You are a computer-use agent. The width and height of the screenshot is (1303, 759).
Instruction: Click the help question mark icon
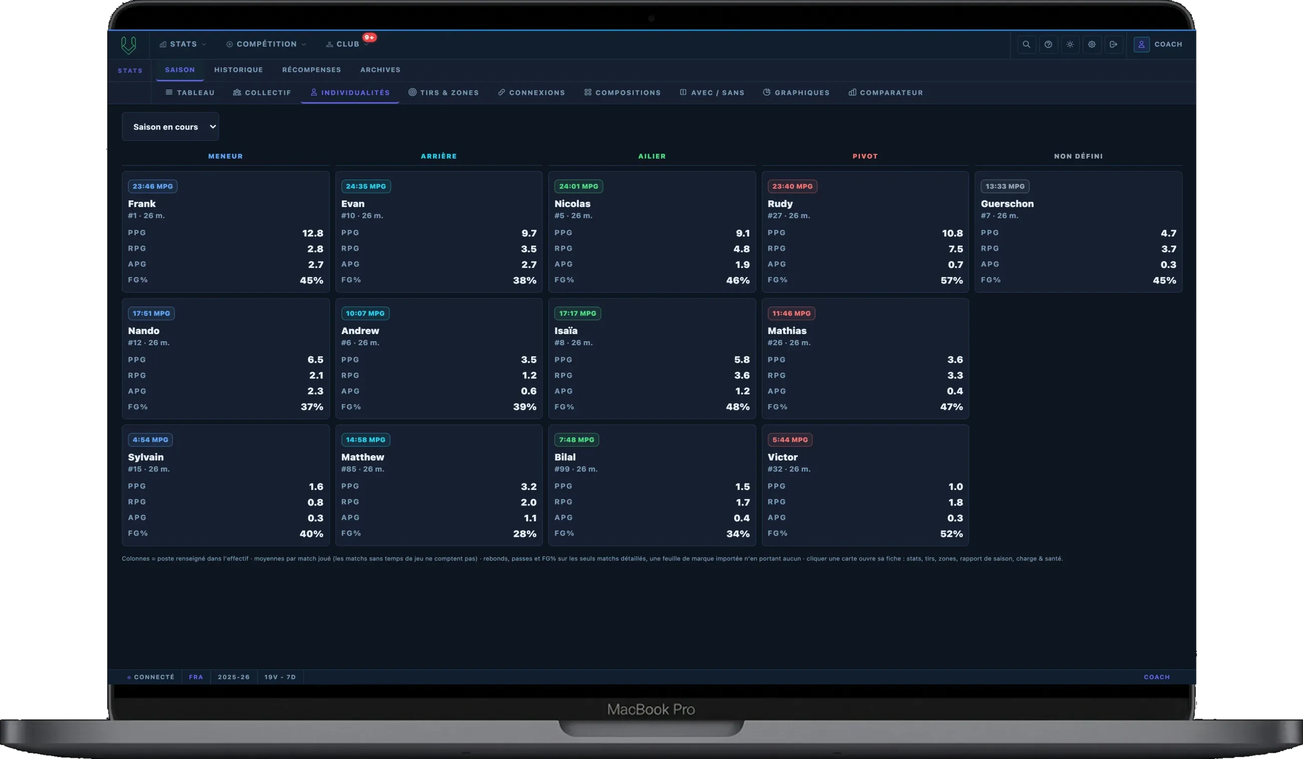tap(1048, 45)
